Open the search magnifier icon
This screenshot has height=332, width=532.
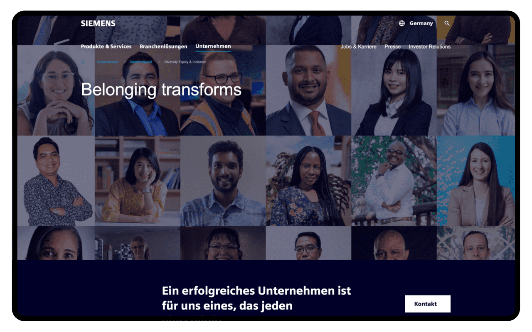pyautogui.click(x=447, y=23)
